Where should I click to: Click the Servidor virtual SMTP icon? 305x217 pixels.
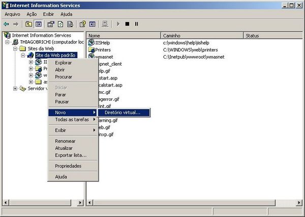coord(23,89)
